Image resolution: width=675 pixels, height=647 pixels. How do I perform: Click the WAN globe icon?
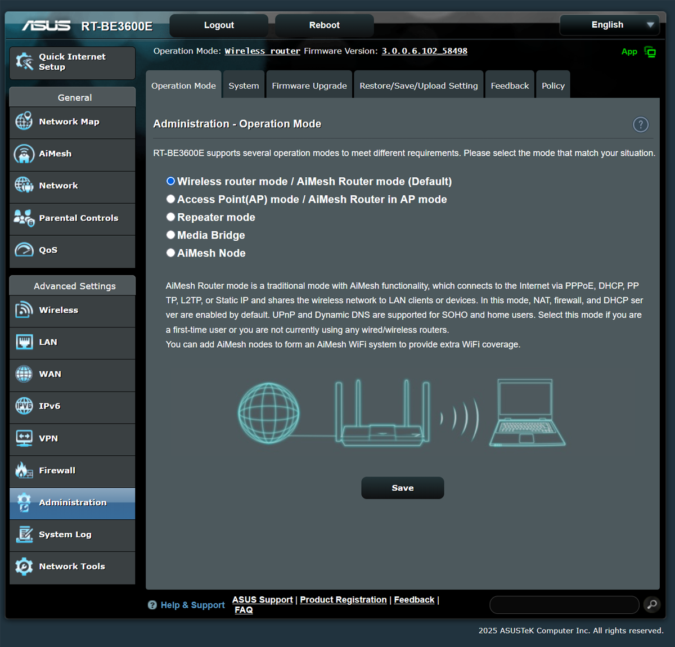pyautogui.click(x=24, y=374)
